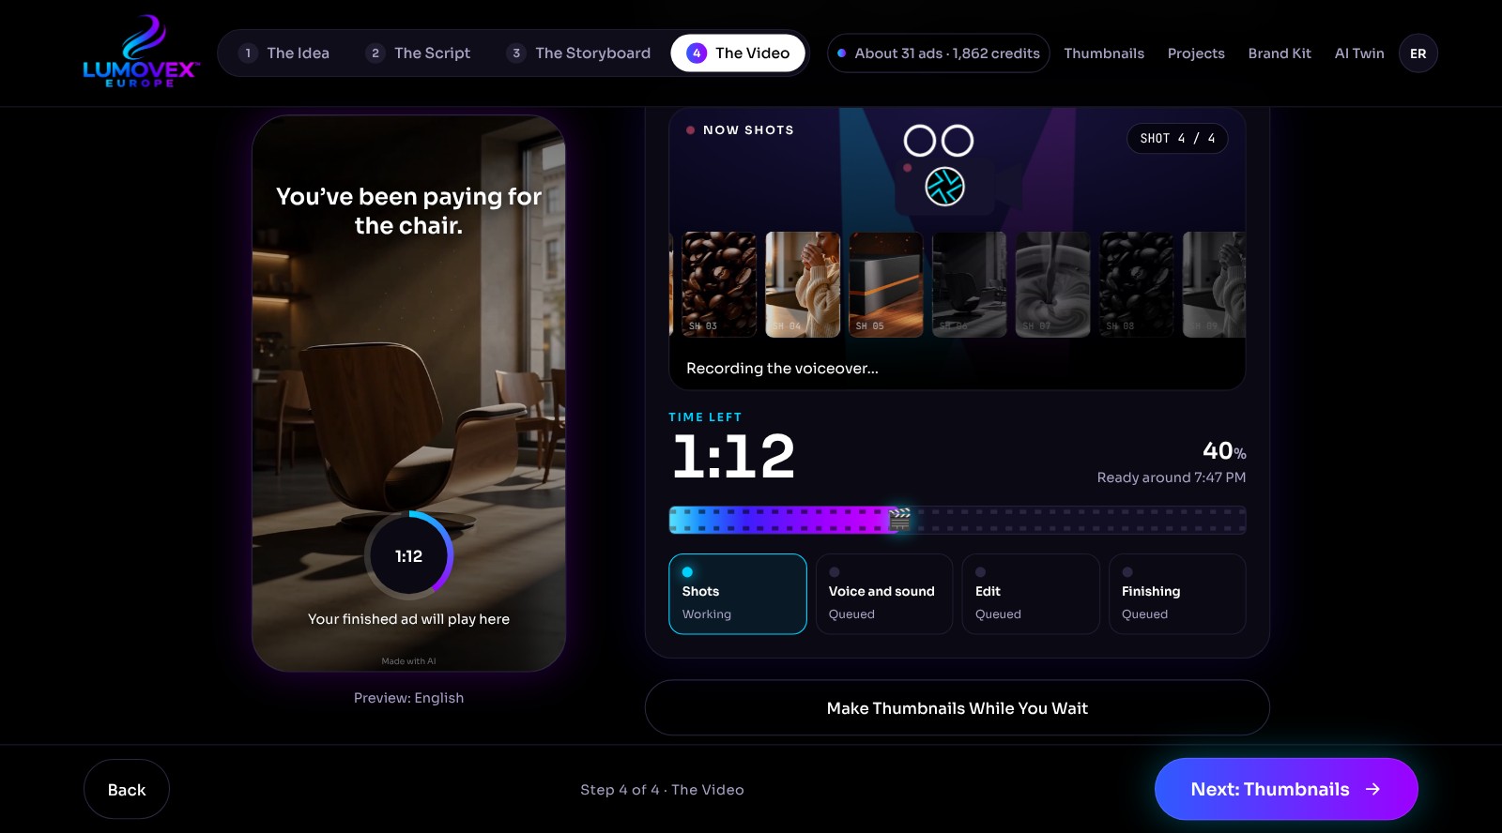Screen dimensions: 1502x833
Task: Select shot thumbnail SH 04
Action: click(x=803, y=284)
